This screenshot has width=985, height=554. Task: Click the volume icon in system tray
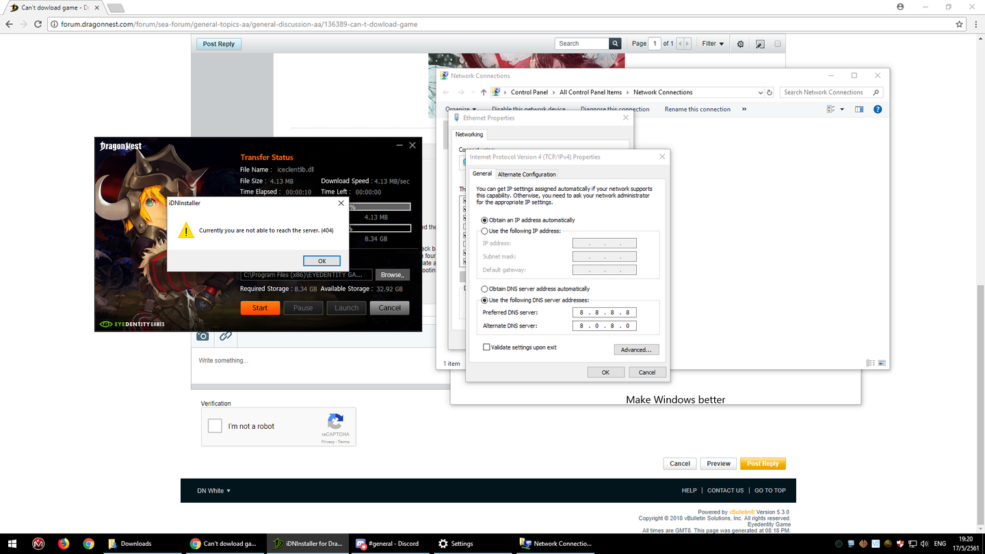924,544
